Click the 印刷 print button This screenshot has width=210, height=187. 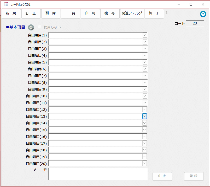pyautogui.click(x=90, y=13)
